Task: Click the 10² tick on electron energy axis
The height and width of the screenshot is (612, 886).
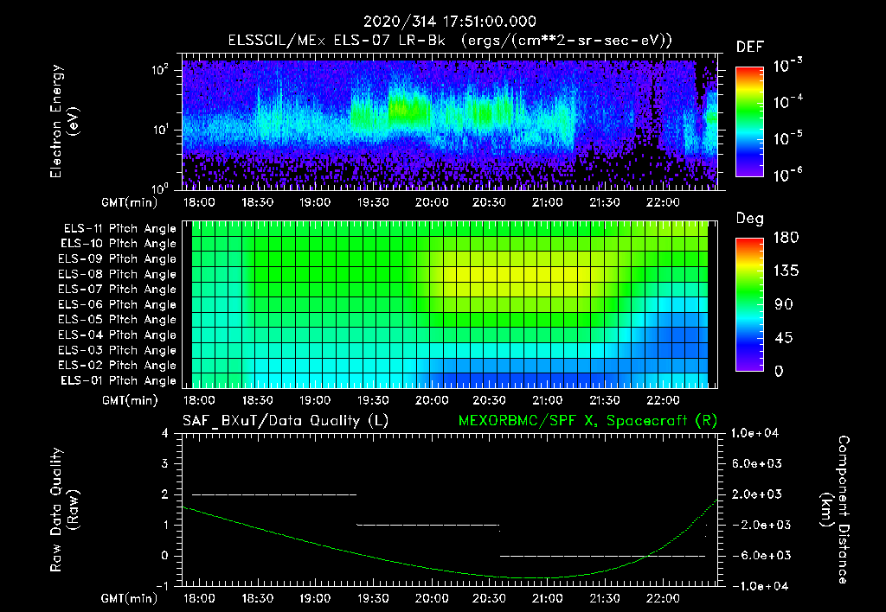Action: click(160, 70)
